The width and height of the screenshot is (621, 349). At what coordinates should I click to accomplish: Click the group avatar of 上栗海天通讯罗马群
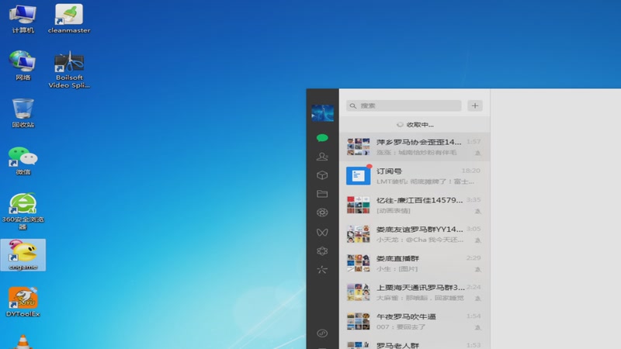[x=359, y=292]
